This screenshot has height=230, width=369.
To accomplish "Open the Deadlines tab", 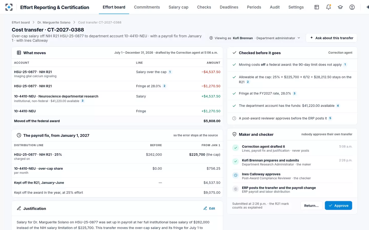I will coord(229,7).
